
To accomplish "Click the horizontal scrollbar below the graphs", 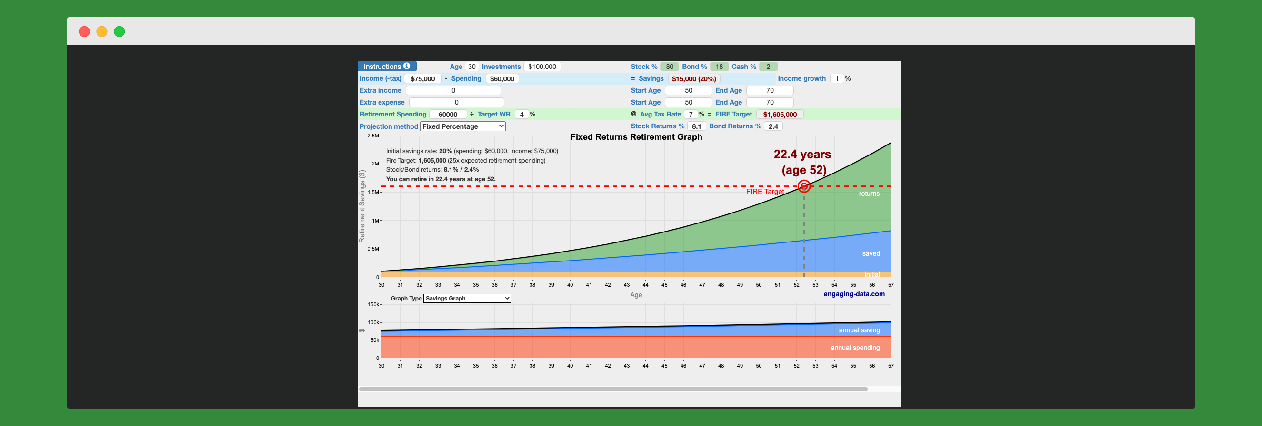I will (x=612, y=389).
